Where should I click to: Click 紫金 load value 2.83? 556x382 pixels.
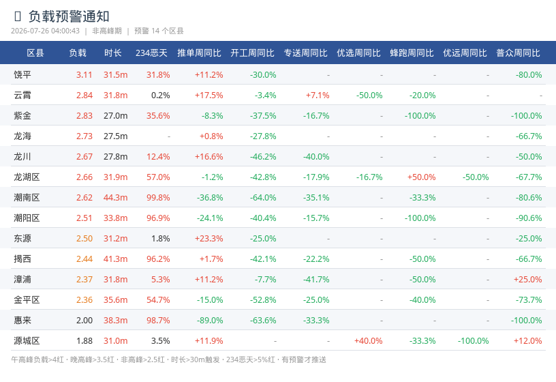click(x=84, y=116)
